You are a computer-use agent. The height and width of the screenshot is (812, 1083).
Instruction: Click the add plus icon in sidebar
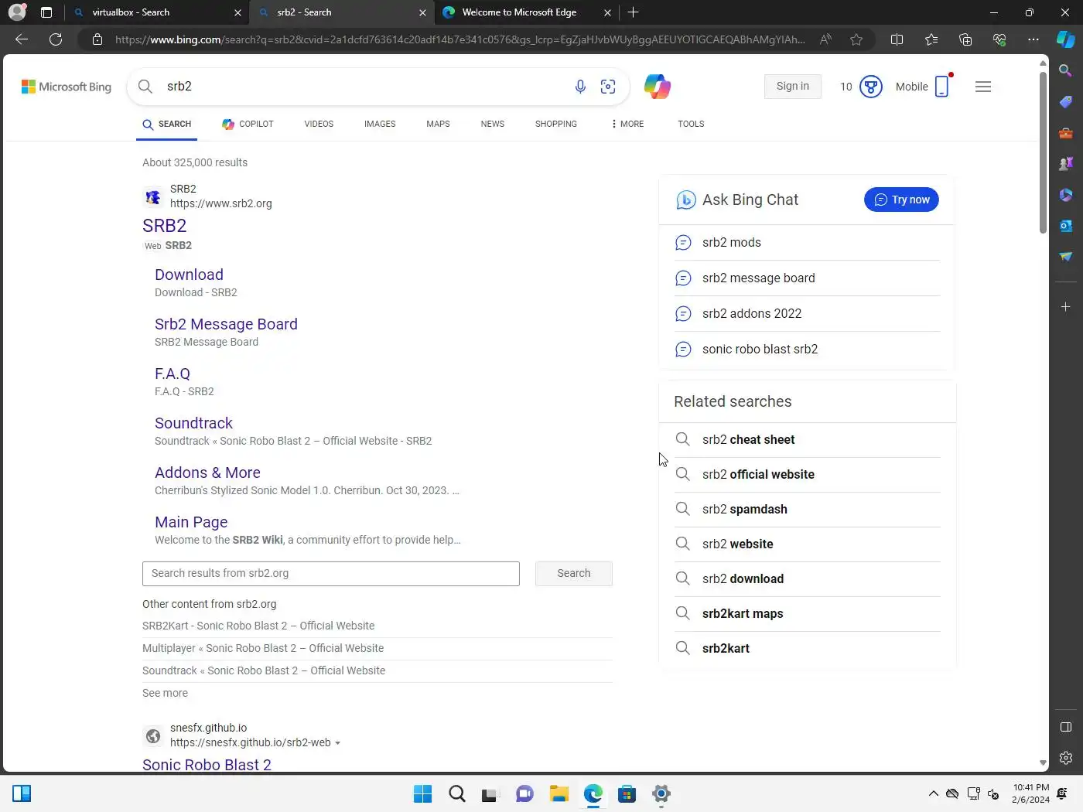pyautogui.click(x=1065, y=307)
